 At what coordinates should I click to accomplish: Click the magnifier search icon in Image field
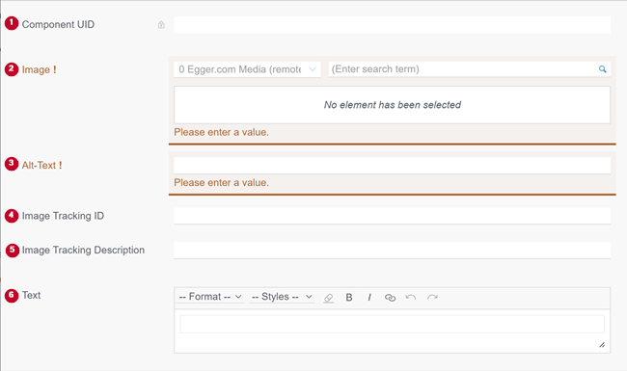[x=602, y=69]
